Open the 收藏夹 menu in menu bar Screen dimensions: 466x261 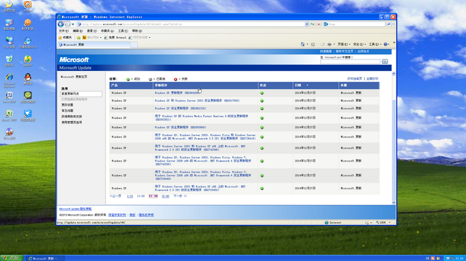coord(107,31)
